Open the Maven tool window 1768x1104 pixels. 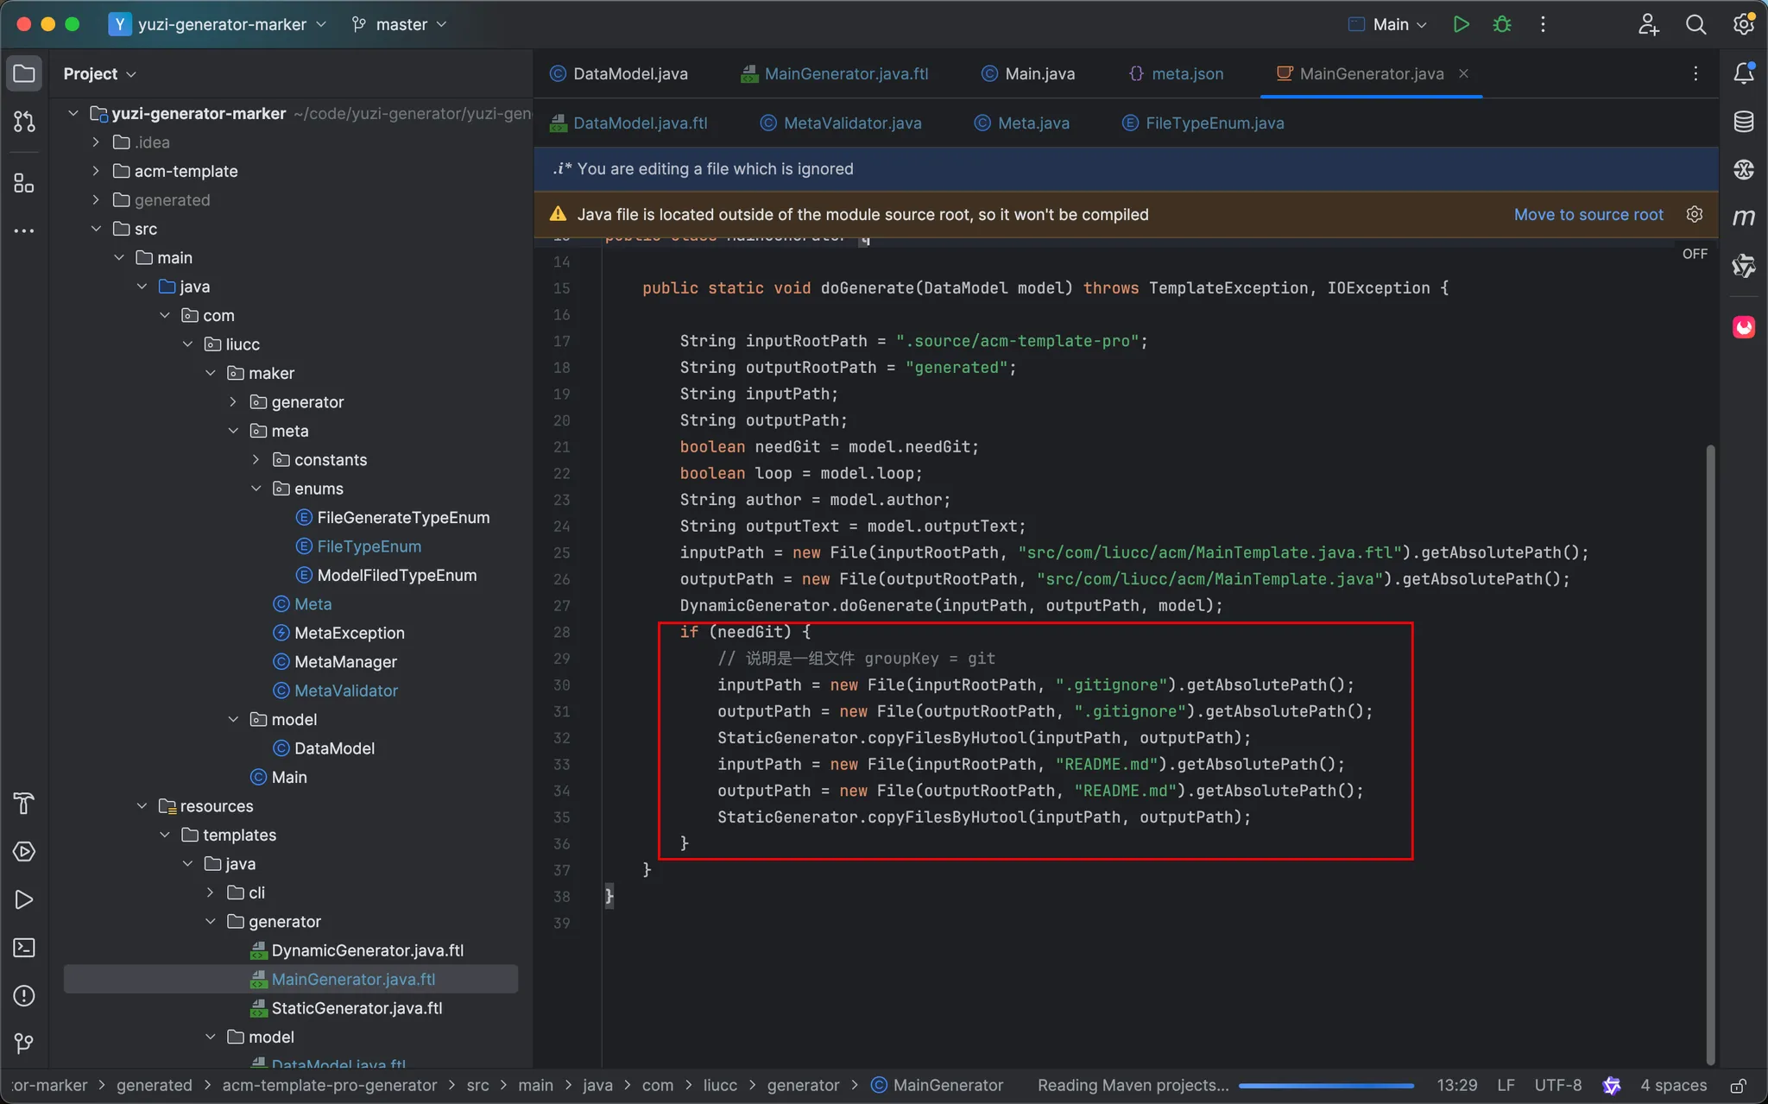click(x=1743, y=217)
